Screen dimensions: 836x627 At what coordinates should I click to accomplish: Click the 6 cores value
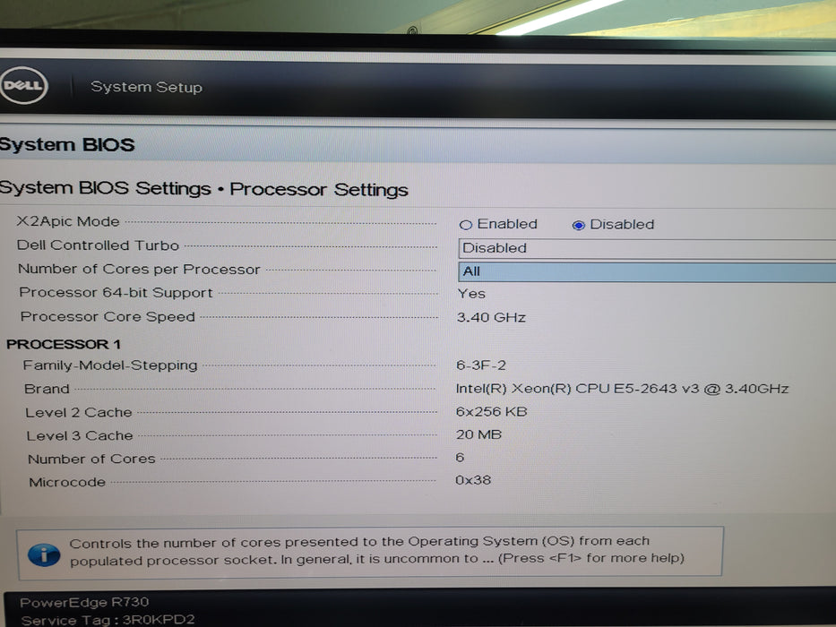[x=461, y=458]
